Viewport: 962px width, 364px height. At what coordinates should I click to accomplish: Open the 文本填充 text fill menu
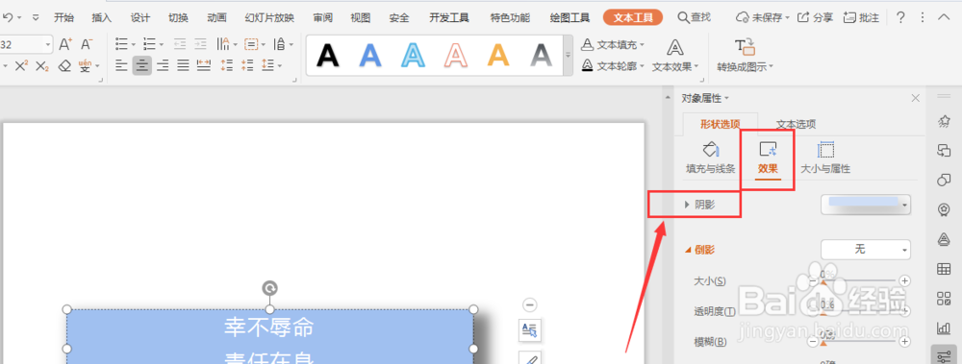[613, 45]
